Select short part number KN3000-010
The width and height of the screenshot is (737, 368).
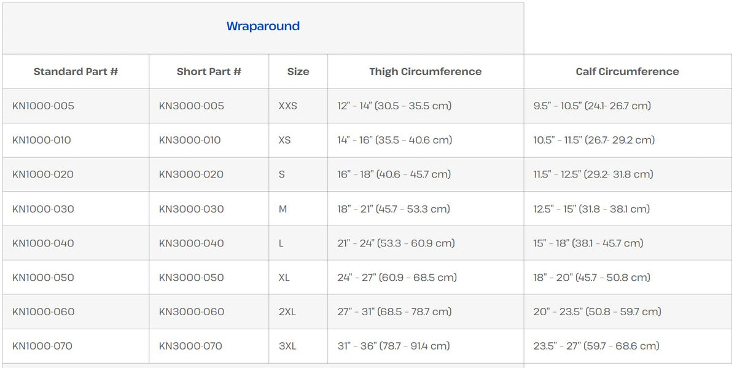point(190,140)
